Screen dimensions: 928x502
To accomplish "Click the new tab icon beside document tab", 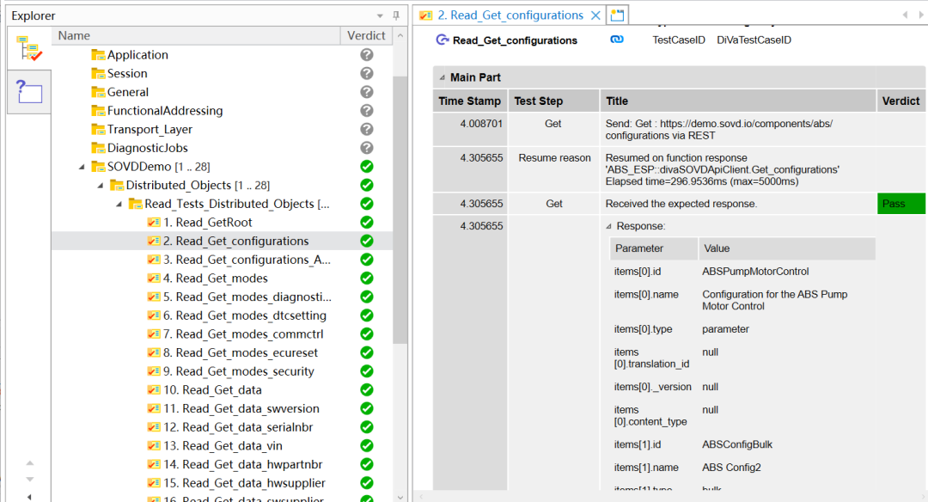I will point(618,15).
